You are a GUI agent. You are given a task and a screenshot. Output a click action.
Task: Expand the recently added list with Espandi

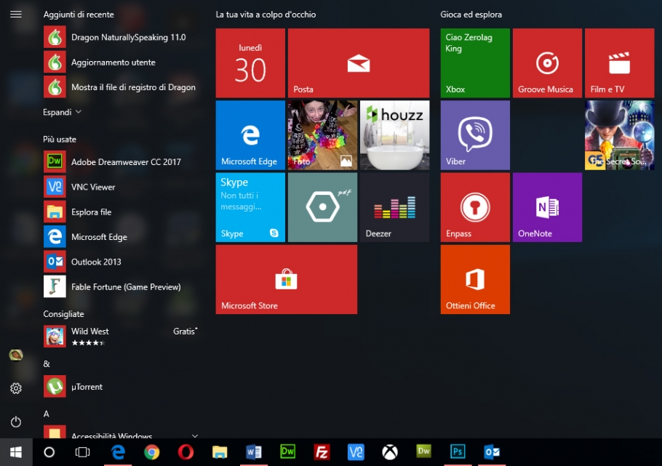point(62,112)
